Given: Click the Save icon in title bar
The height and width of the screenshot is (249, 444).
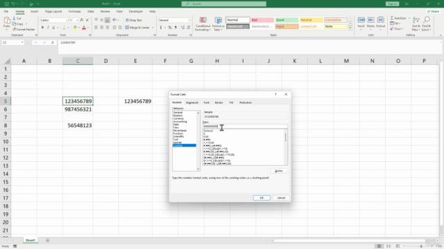Looking at the screenshot, I should click(x=6, y=4).
